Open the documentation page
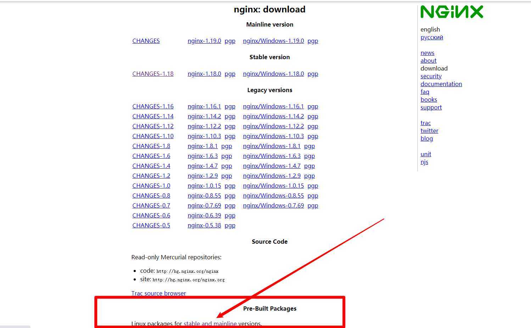This screenshot has width=531, height=328. click(x=441, y=84)
